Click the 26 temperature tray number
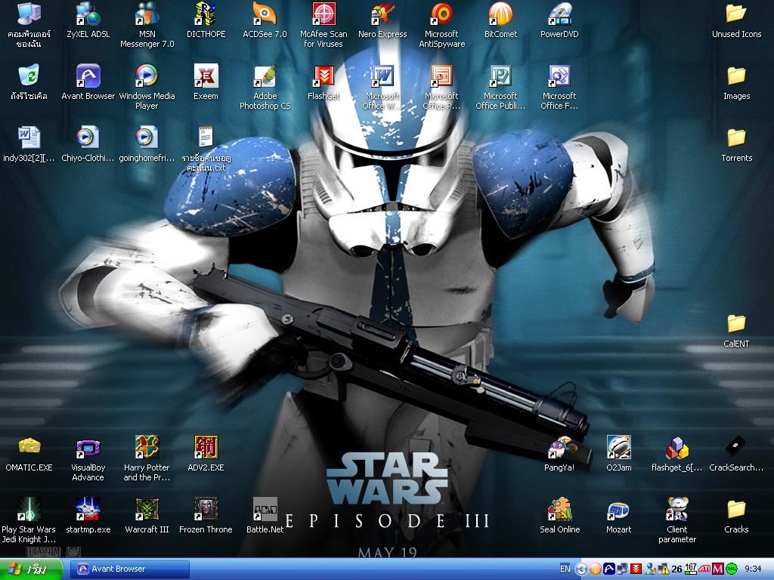The height and width of the screenshot is (580, 774). click(676, 569)
